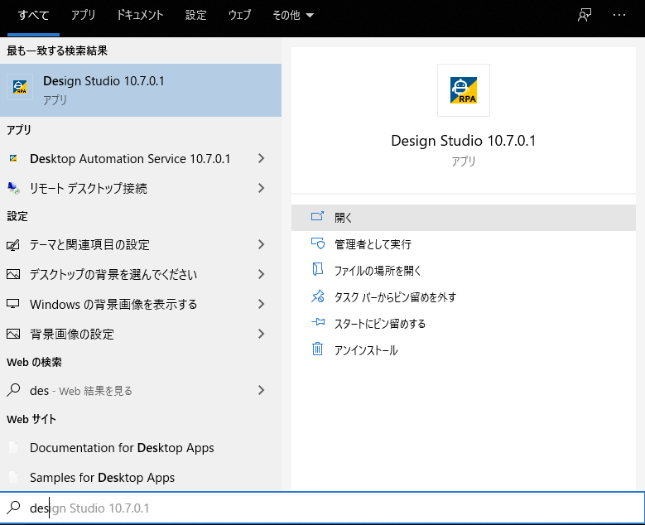Open Documentation for Desktop Apps website
This screenshot has height=525, width=645.
[141, 447]
